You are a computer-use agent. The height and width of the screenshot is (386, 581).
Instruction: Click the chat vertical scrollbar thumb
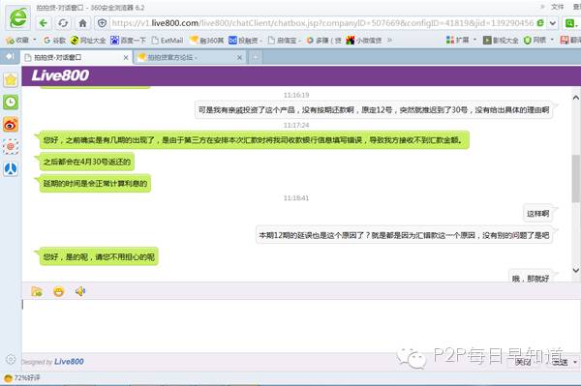pyautogui.click(x=576, y=178)
